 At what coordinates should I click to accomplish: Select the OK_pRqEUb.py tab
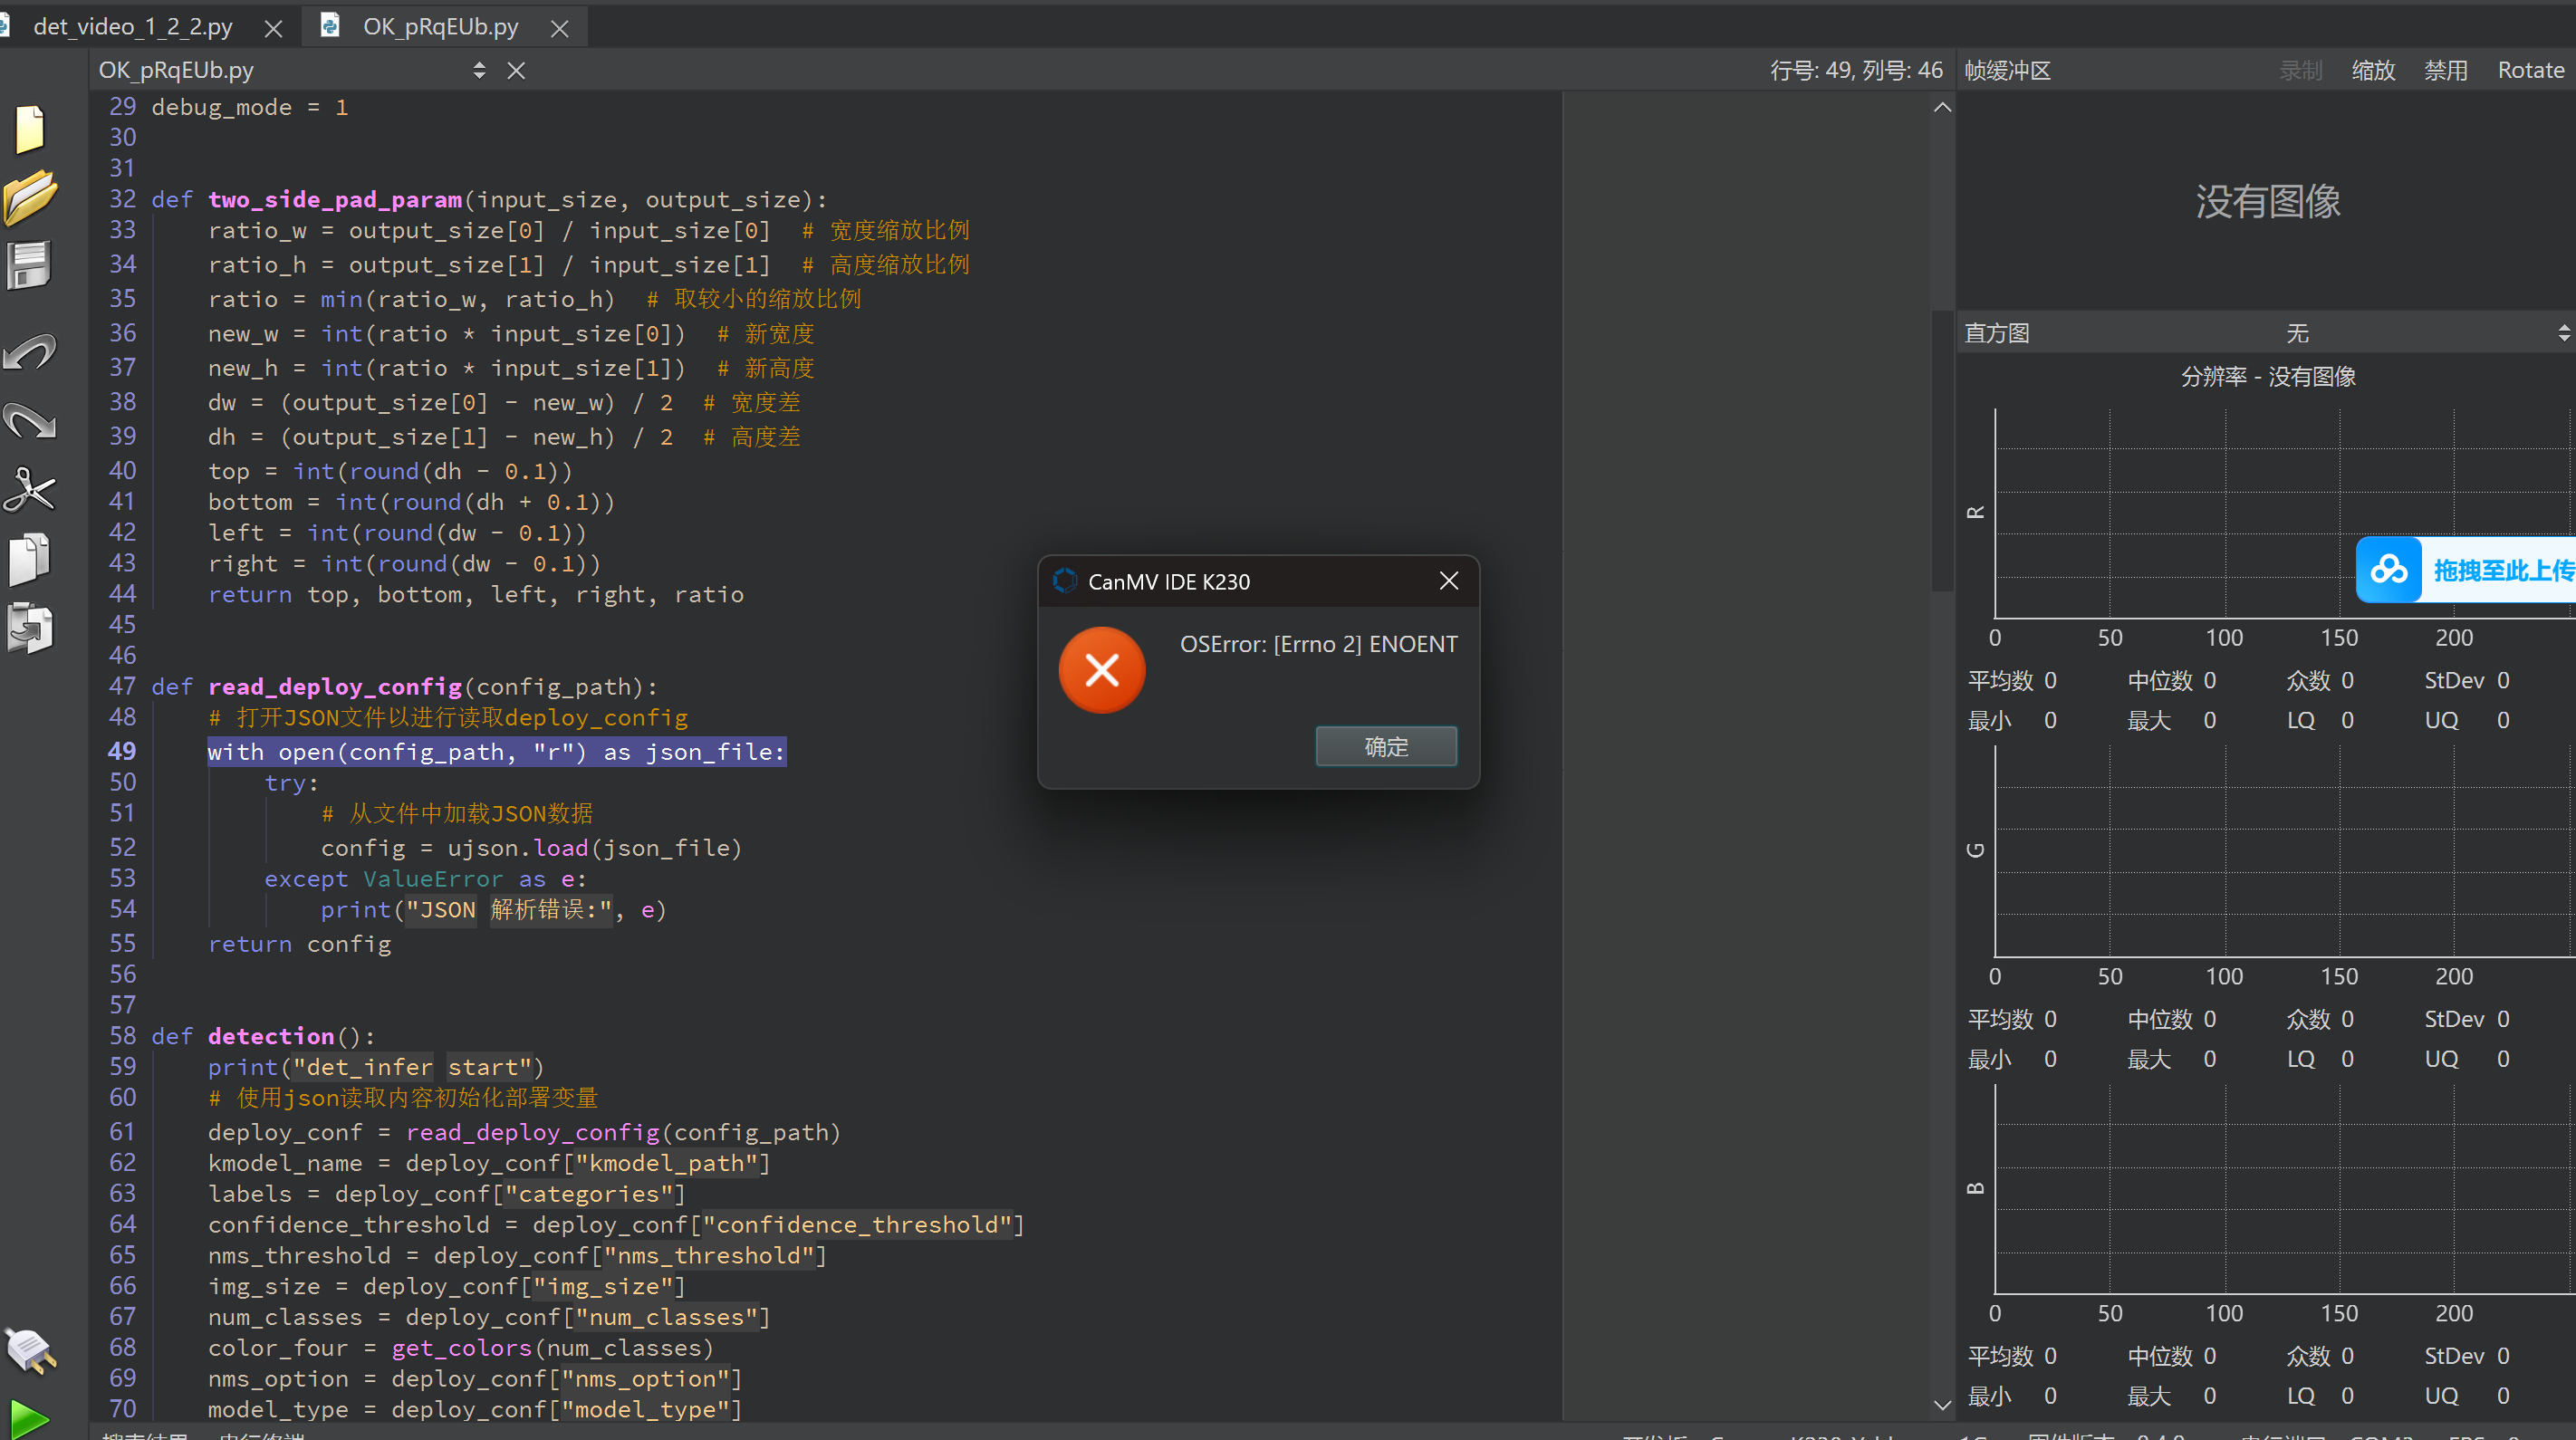pyautogui.click(x=440, y=27)
